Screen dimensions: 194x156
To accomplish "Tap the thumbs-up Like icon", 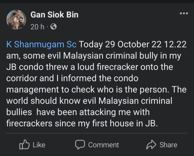I will (x=24, y=145).
